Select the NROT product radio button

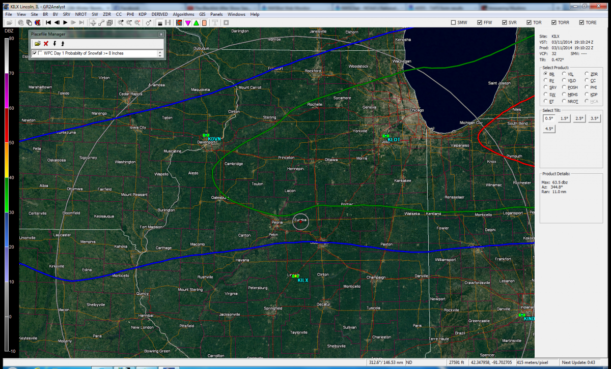pyautogui.click(x=564, y=102)
